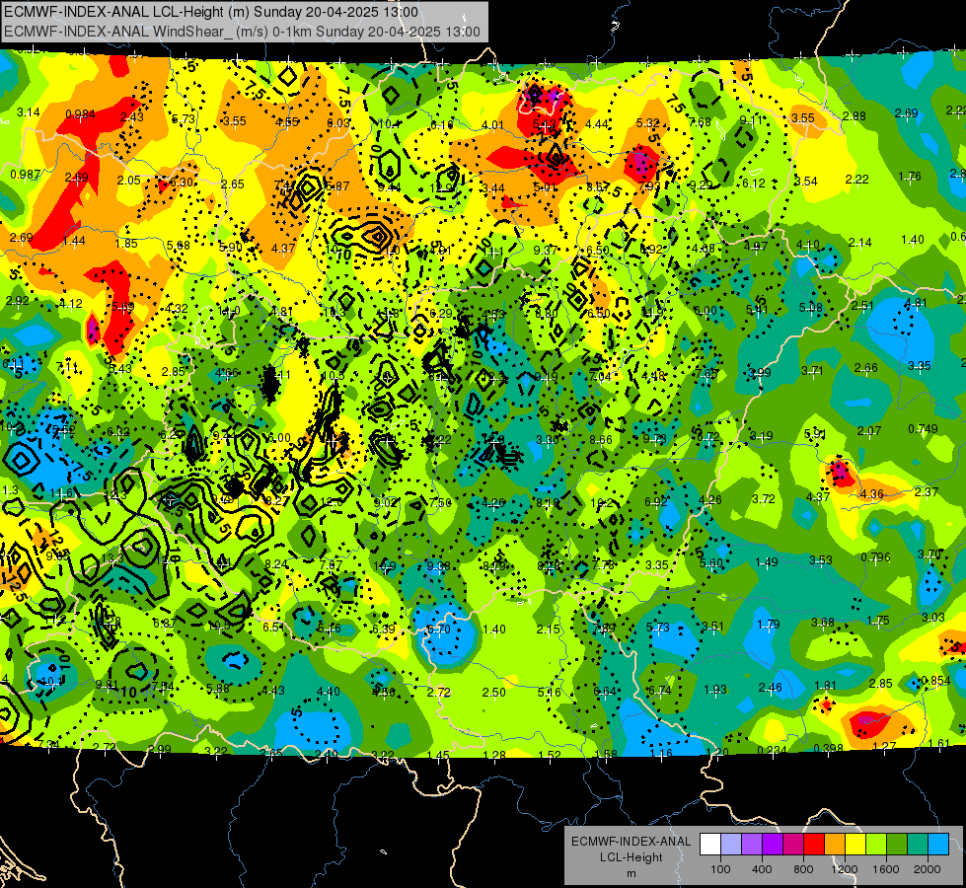Screen dimensions: 966x888
Task: Click the WindShear 0-1km title line
Action: click(x=242, y=32)
